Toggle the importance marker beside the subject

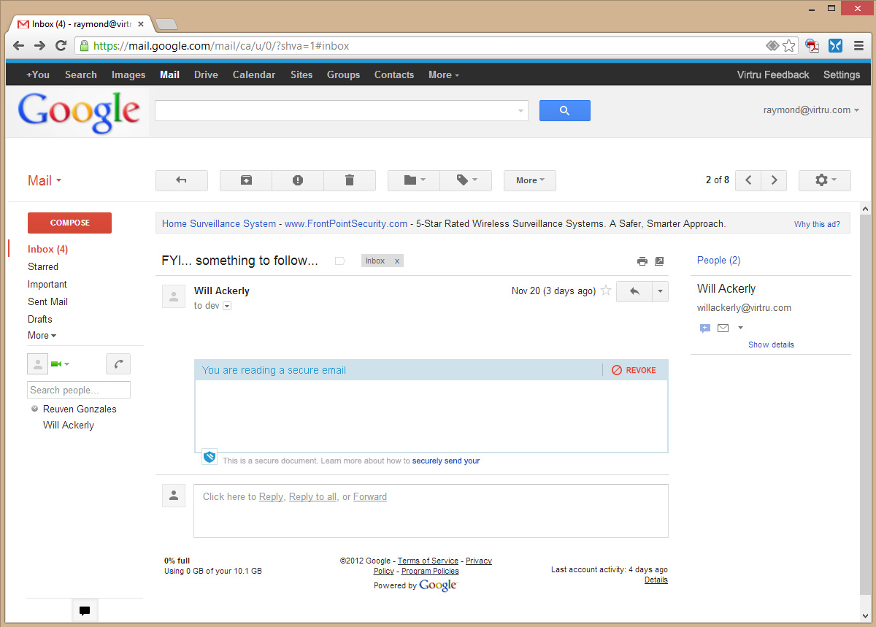coord(339,261)
